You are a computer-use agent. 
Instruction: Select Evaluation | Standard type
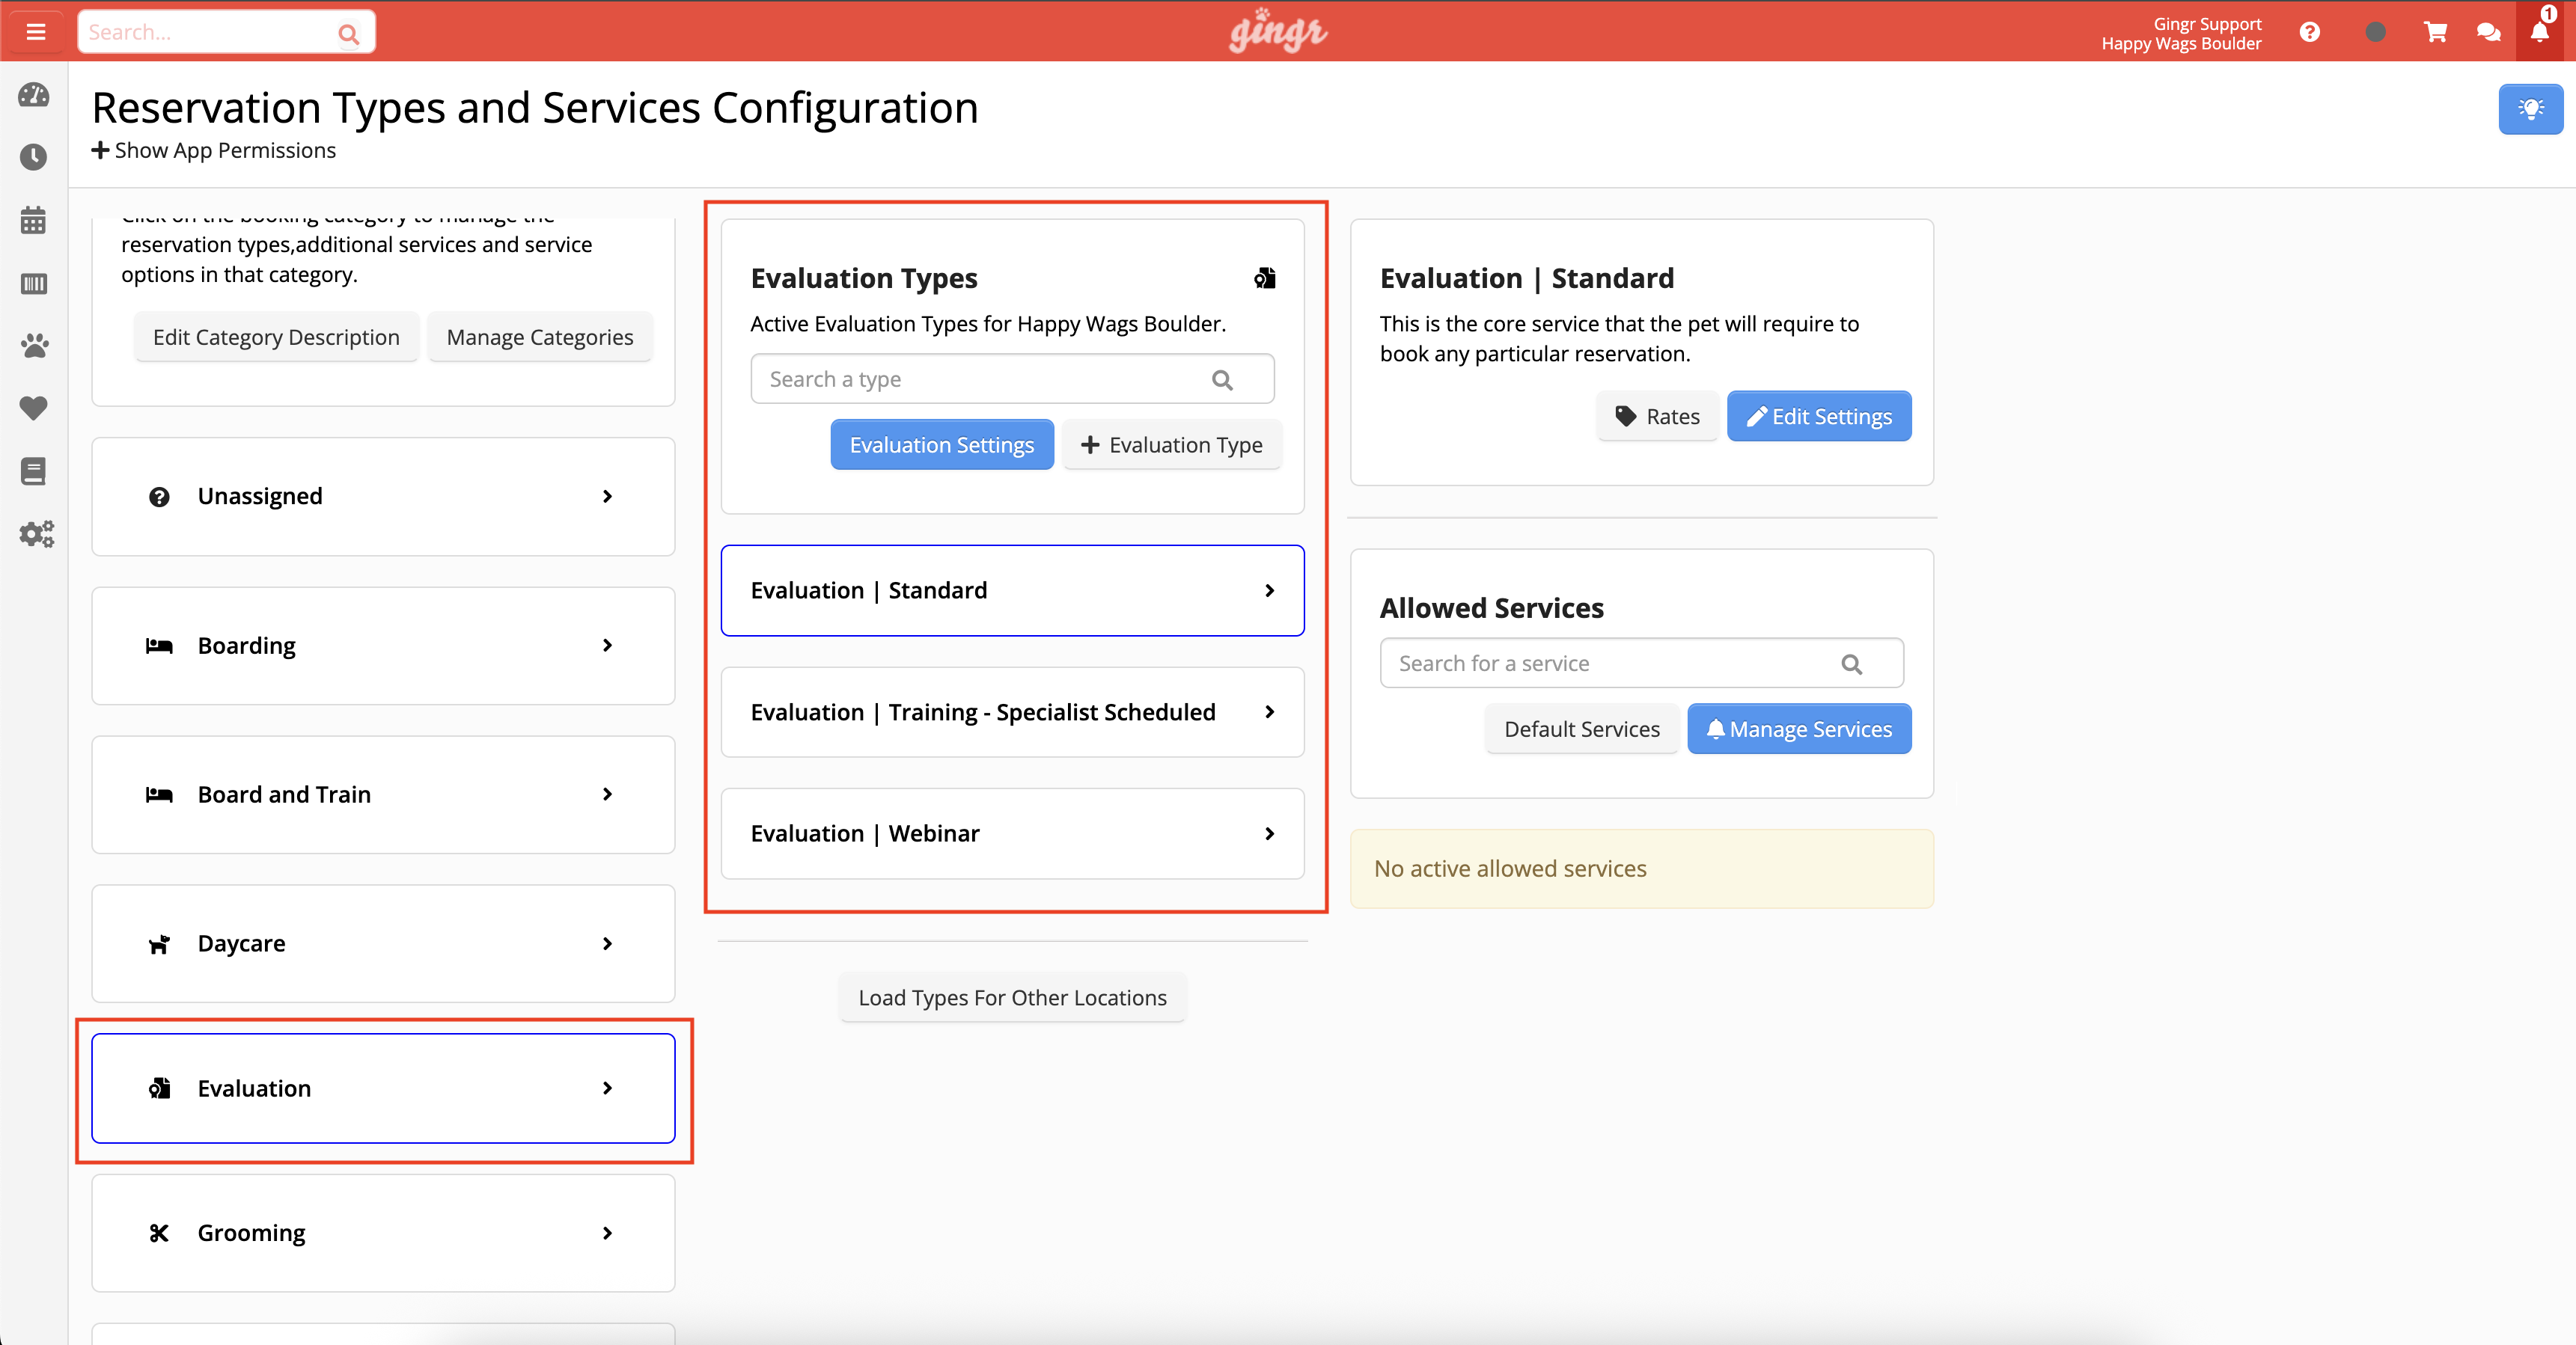[1012, 590]
